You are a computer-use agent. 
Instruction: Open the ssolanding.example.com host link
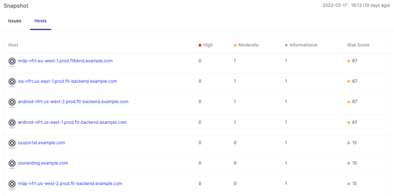coord(43,163)
